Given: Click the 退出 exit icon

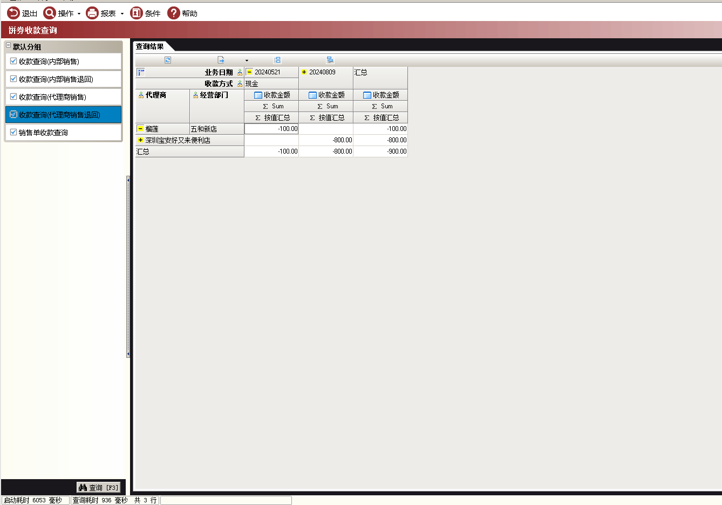Looking at the screenshot, I should [13, 13].
